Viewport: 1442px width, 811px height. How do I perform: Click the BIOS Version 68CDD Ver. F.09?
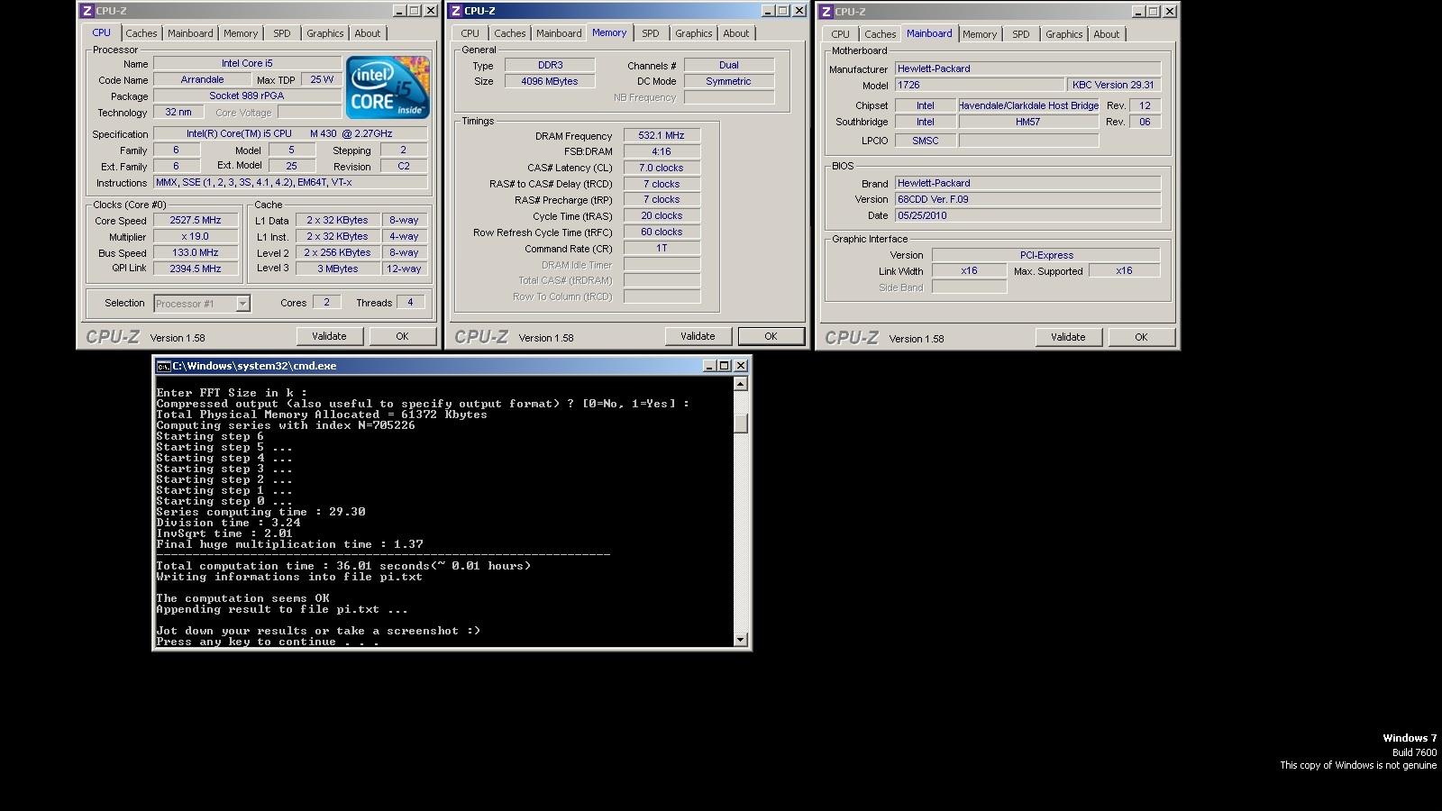coord(1027,199)
